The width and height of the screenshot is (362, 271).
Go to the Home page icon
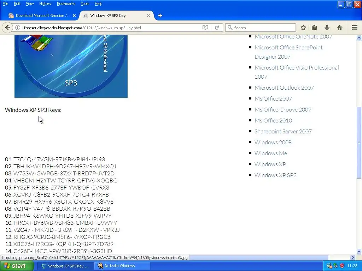[340, 28]
